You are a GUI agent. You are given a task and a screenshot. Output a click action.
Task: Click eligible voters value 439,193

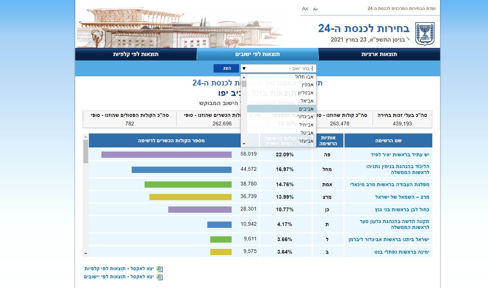[402, 124]
